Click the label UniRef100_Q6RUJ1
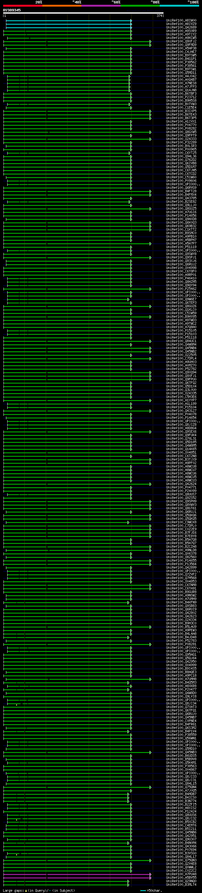 point(181,512)
